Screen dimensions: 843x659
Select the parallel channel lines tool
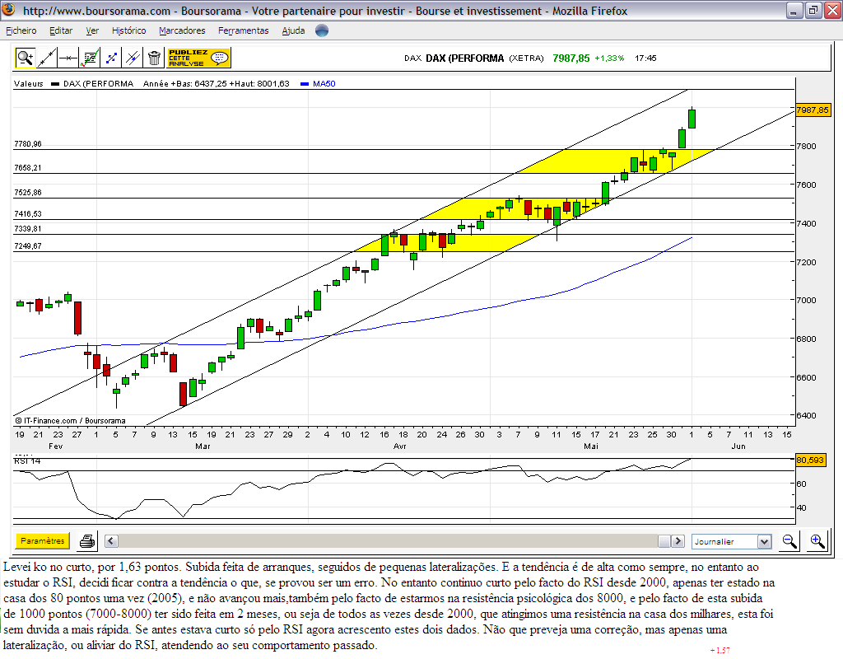133,58
